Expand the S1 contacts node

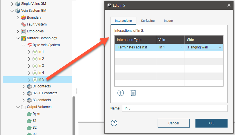click(x=23, y=86)
